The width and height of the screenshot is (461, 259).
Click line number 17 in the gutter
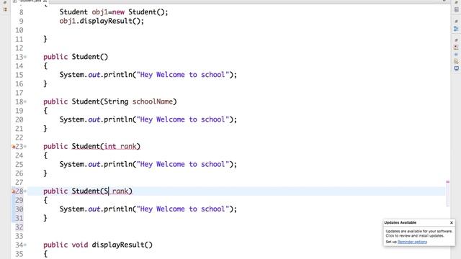click(19, 93)
